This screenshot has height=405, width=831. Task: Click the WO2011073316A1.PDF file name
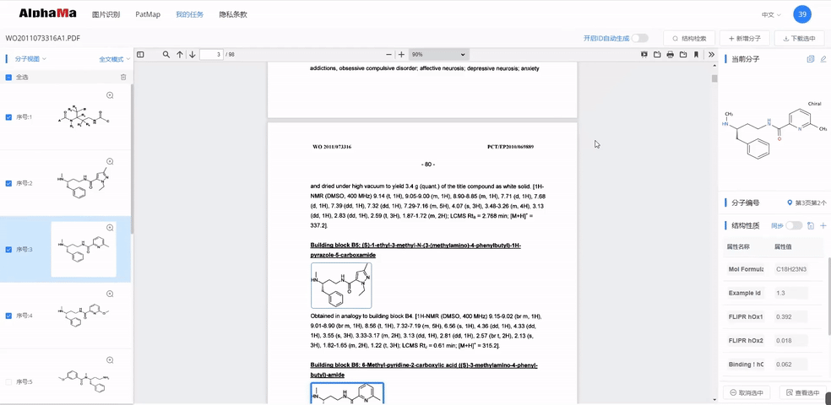tap(43, 38)
